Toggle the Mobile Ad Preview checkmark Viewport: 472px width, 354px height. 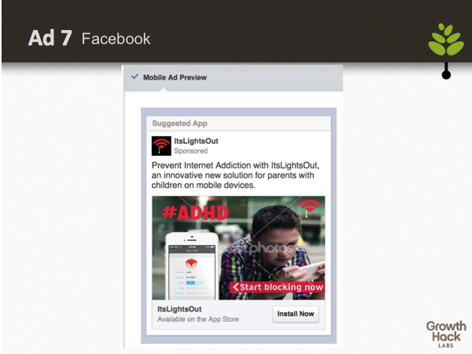(135, 77)
